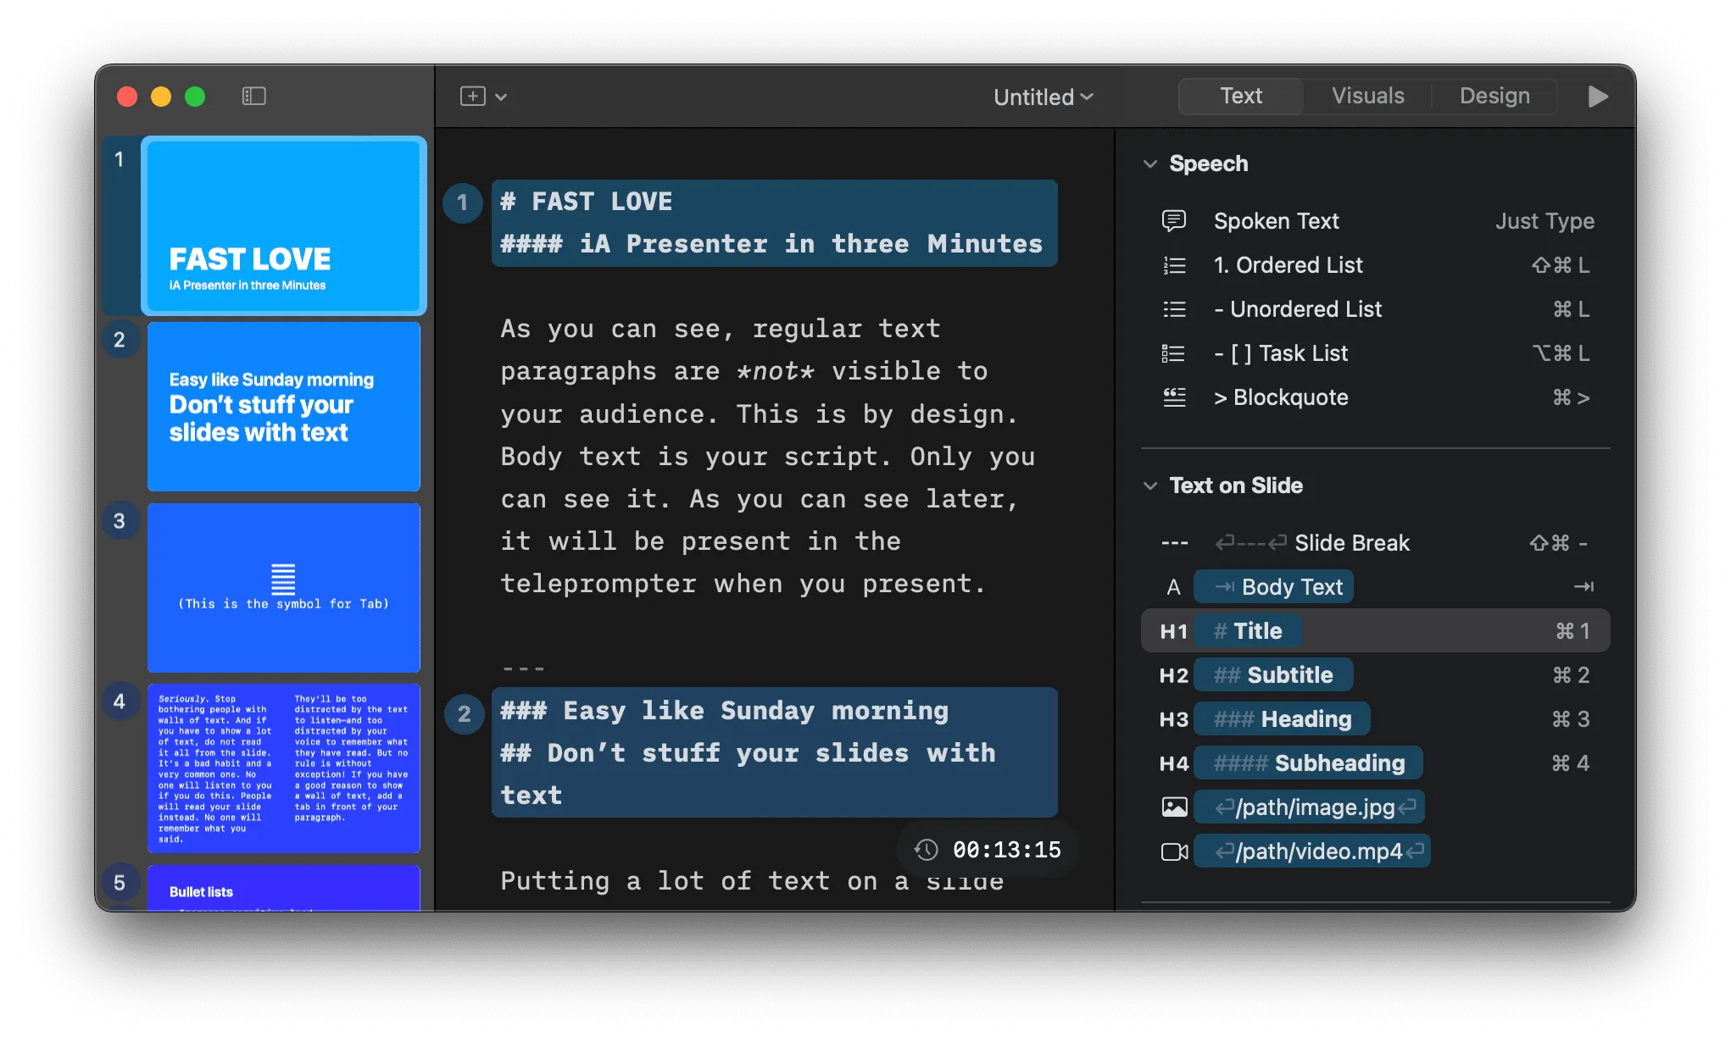Switch to the Visuals tab
This screenshot has height=1037, width=1731.
[x=1367, y=96]
